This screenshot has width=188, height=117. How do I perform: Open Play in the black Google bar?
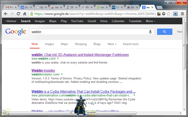(64, 21)
